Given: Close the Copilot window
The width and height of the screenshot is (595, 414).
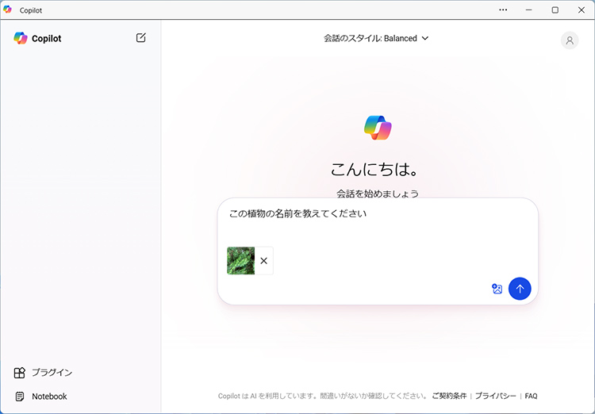Looking at the screenshot, I should [x=581, y=10].
